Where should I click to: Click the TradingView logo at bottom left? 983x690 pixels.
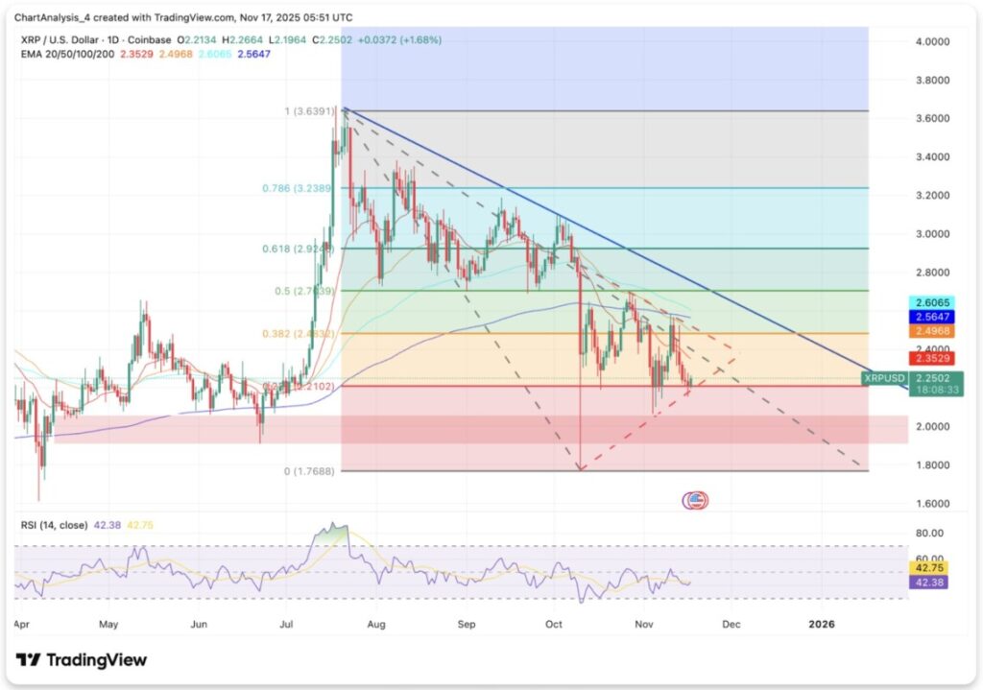pyautogui.click(x=82, y=660)
